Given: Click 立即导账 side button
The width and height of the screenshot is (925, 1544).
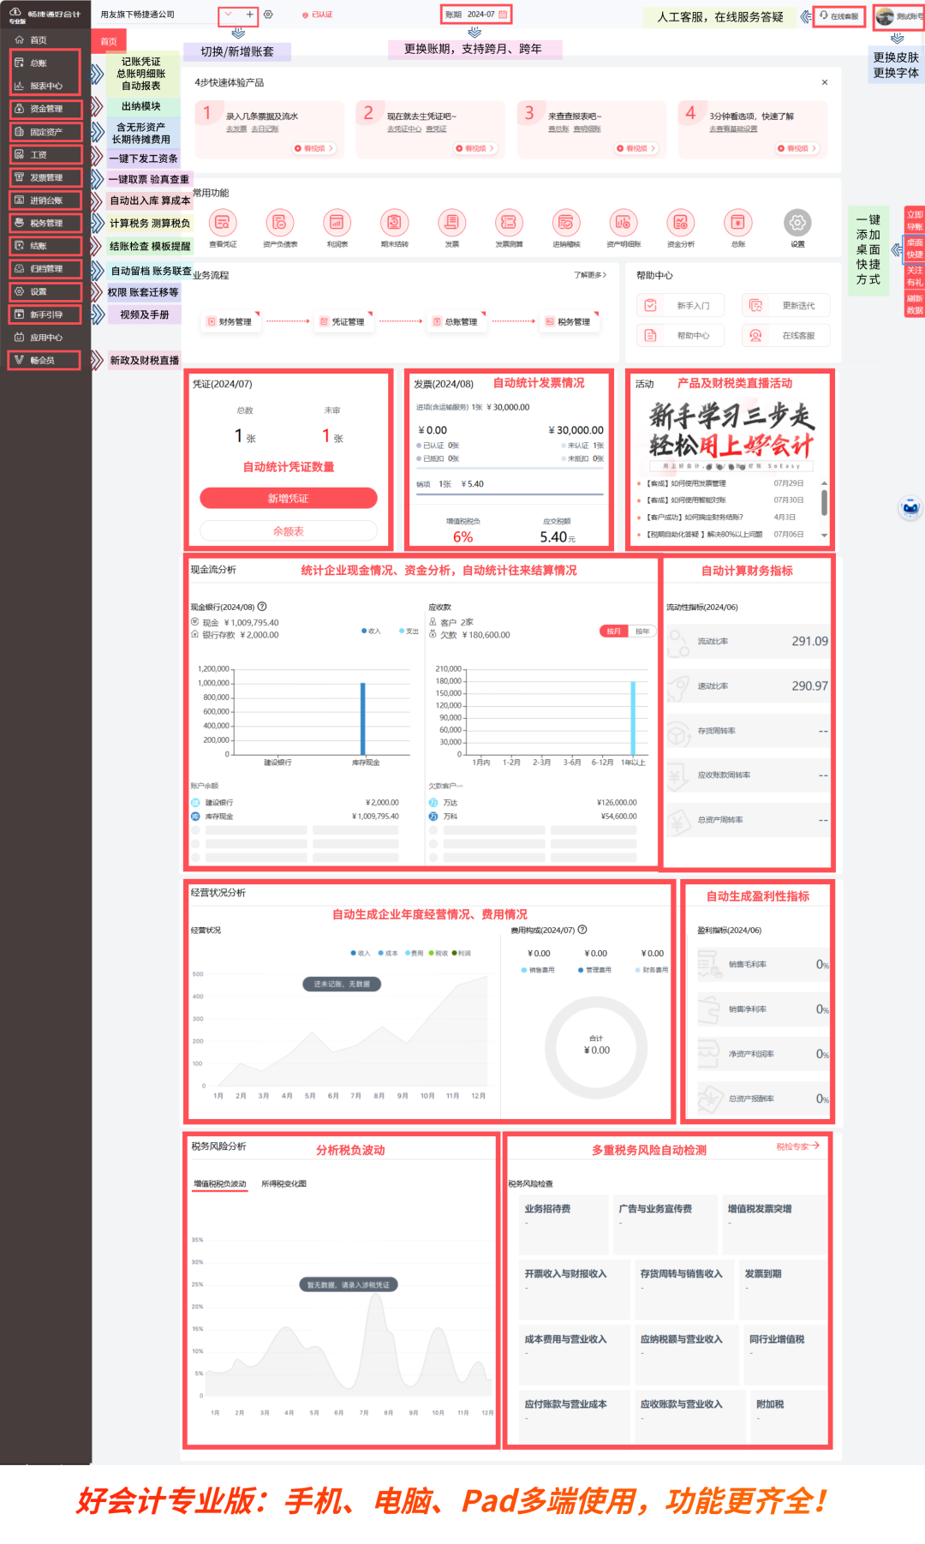Looking at the screenshot, I should click(915, 221).
